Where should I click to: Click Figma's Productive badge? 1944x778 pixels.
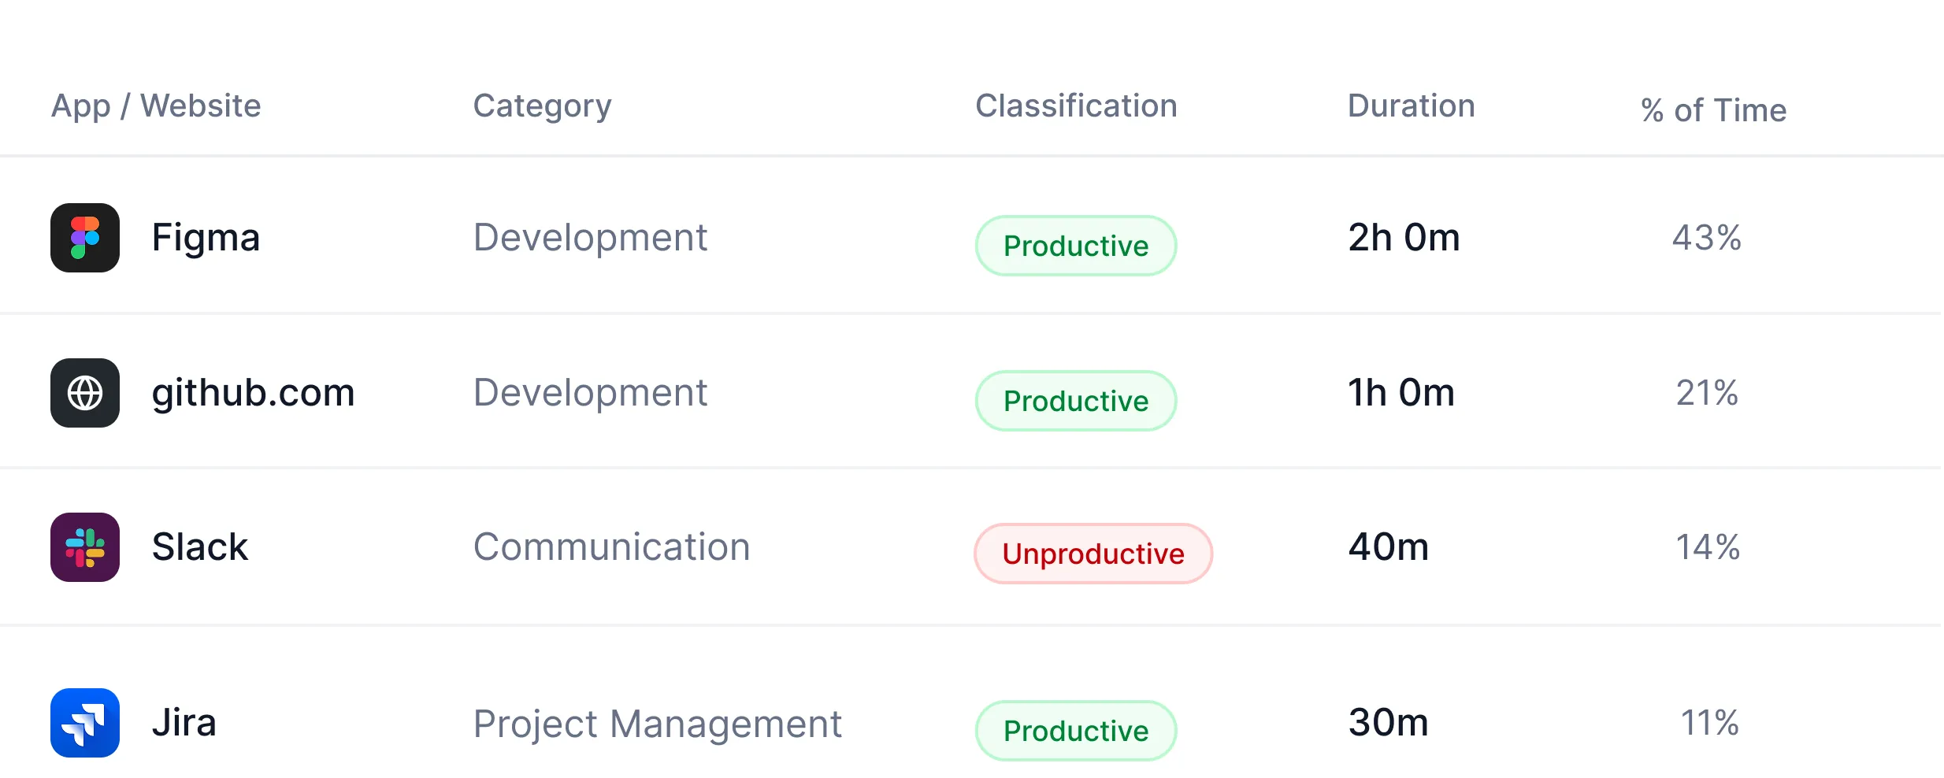tap(1076, 246)
